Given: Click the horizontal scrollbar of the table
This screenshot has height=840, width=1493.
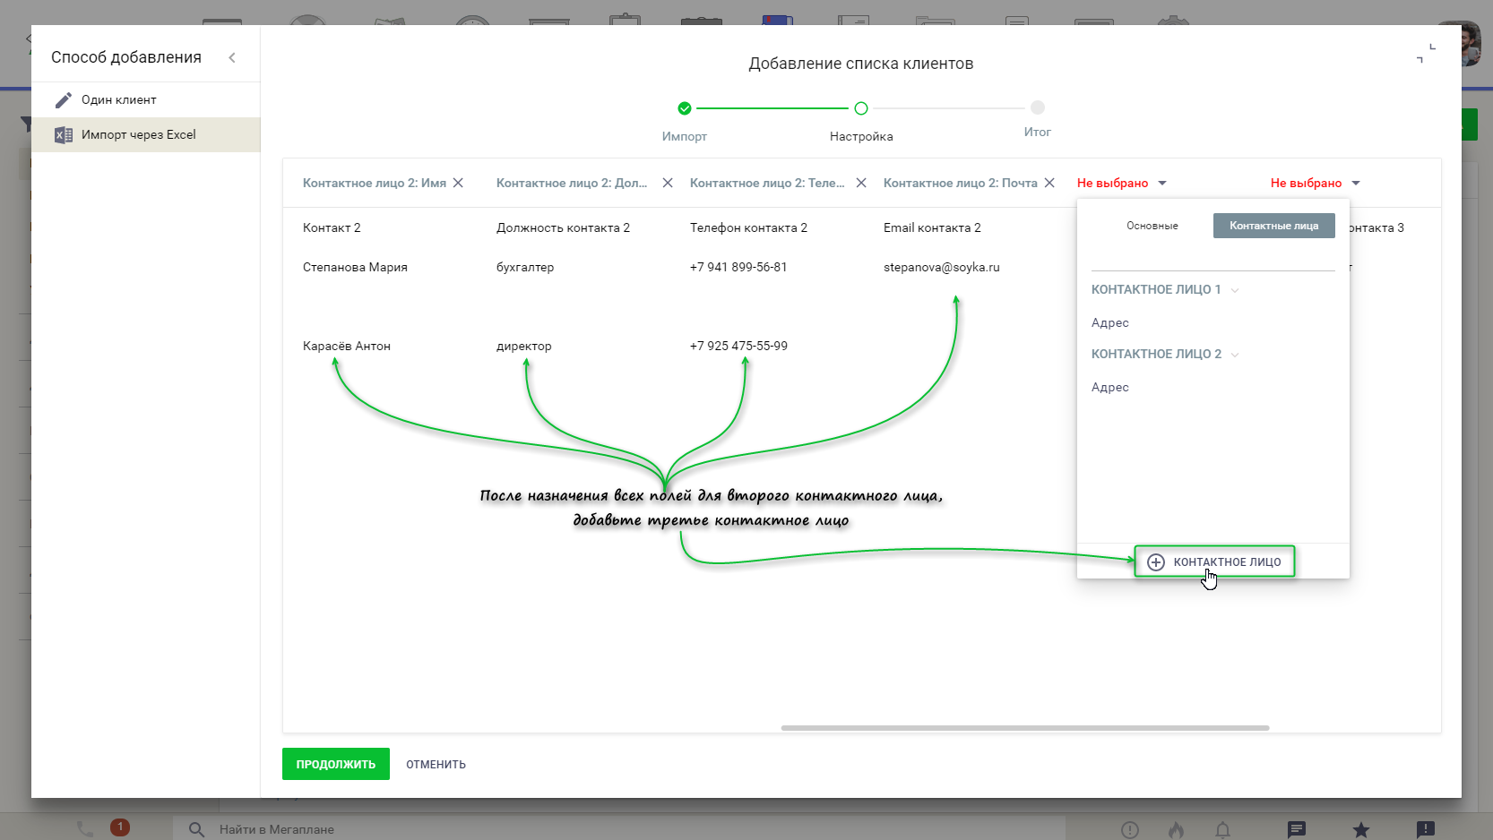Looking at the screenshot, I should 1025,728.
